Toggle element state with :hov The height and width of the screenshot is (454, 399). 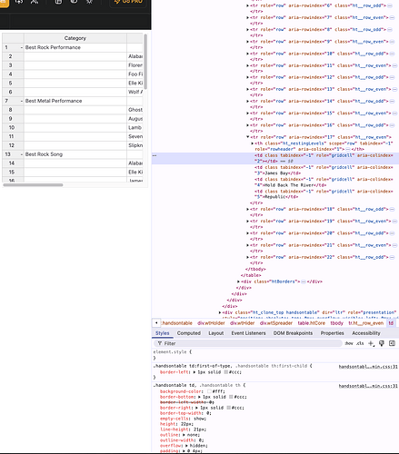[349, 343]
